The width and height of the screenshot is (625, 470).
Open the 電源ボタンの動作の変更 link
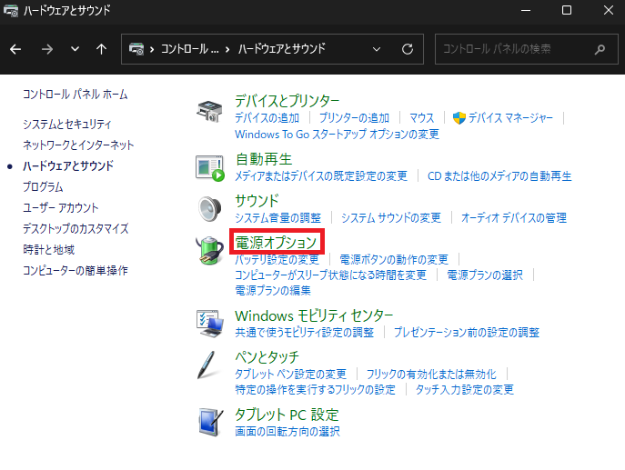tap(394, 260)
